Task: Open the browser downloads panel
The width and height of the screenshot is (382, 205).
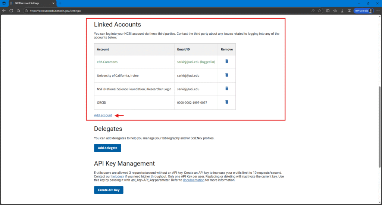Action: 342,11
